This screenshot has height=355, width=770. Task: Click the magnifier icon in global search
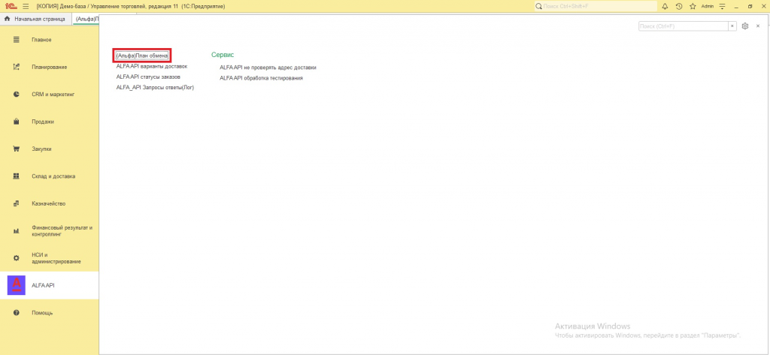coord(538,6)
